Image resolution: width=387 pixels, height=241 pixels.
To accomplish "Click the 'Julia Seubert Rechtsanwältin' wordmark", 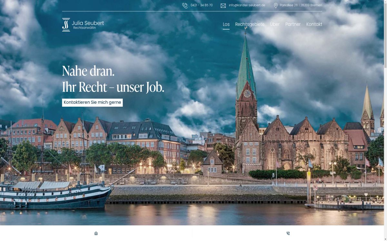I will [88, 25].
